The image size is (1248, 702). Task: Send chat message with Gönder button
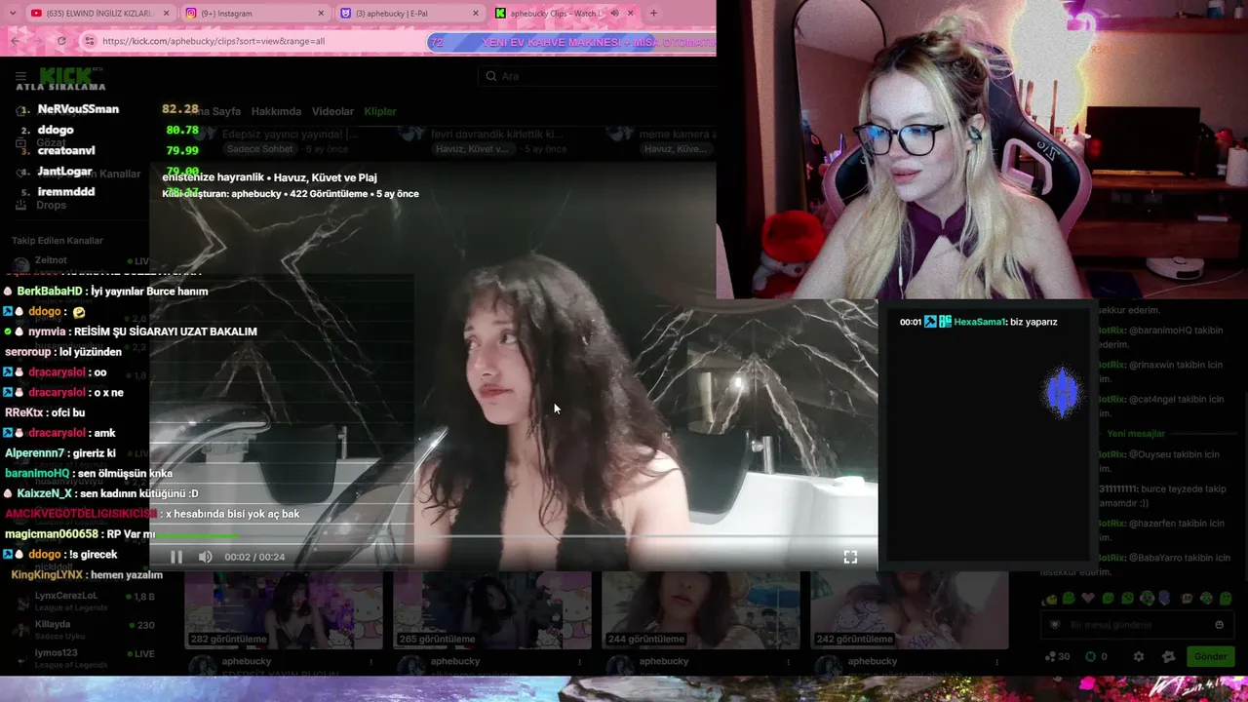click(x=1210, y=656)
